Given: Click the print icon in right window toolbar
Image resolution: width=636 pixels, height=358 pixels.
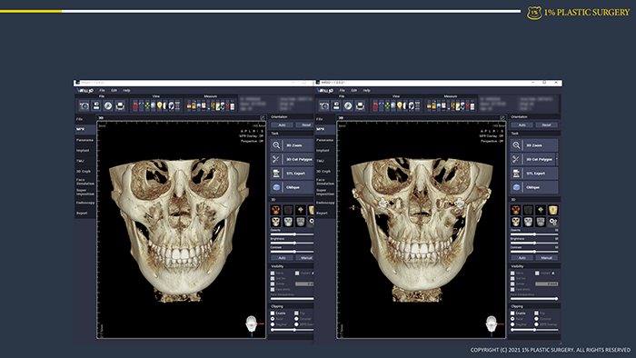Looking at the screenshot, I should (x=360, y=105).
